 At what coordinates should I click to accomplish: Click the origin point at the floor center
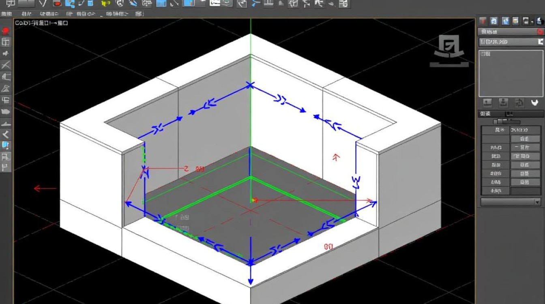tap(254, 200)
